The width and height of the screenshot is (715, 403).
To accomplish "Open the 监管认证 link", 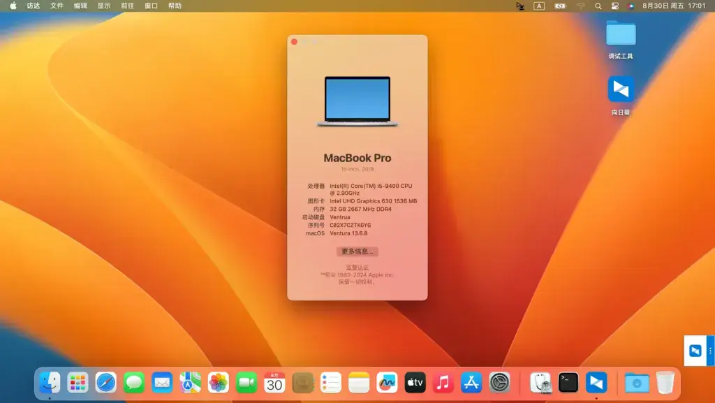I will coord(357,268).
